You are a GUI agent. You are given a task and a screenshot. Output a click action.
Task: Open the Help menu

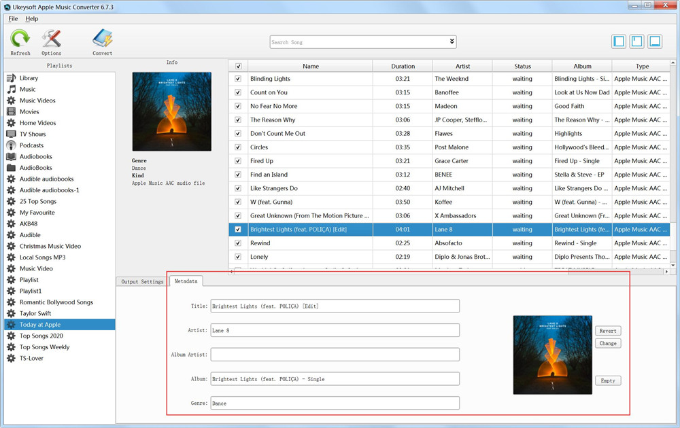pyautogui.click(x=32, y=18)
